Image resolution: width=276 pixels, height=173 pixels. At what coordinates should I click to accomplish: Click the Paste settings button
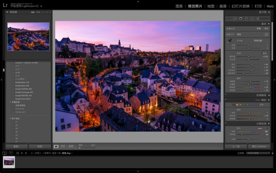(40, 146)
